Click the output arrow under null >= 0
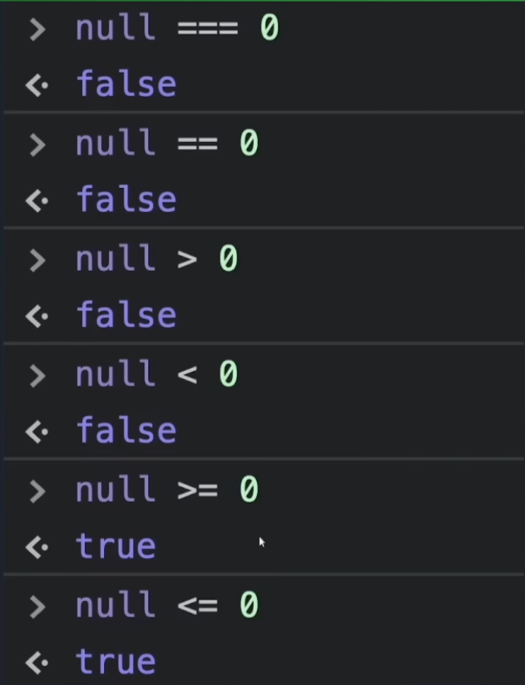This screenshot has height=685, width=525. pyautogui.click(x=37, y=548)
